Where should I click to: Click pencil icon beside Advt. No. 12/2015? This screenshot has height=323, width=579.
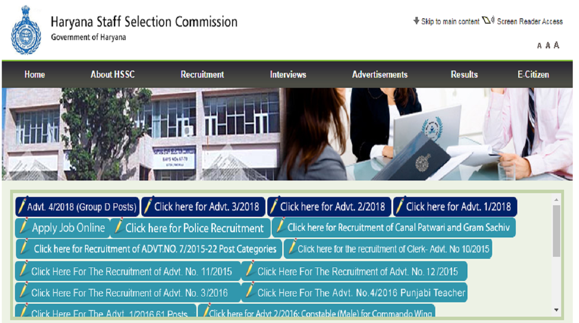[x=249, y=269]
